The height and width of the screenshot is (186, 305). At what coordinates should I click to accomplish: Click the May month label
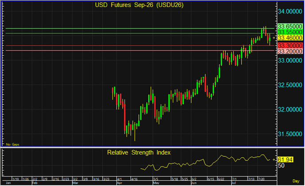click(x=156, y=183)
